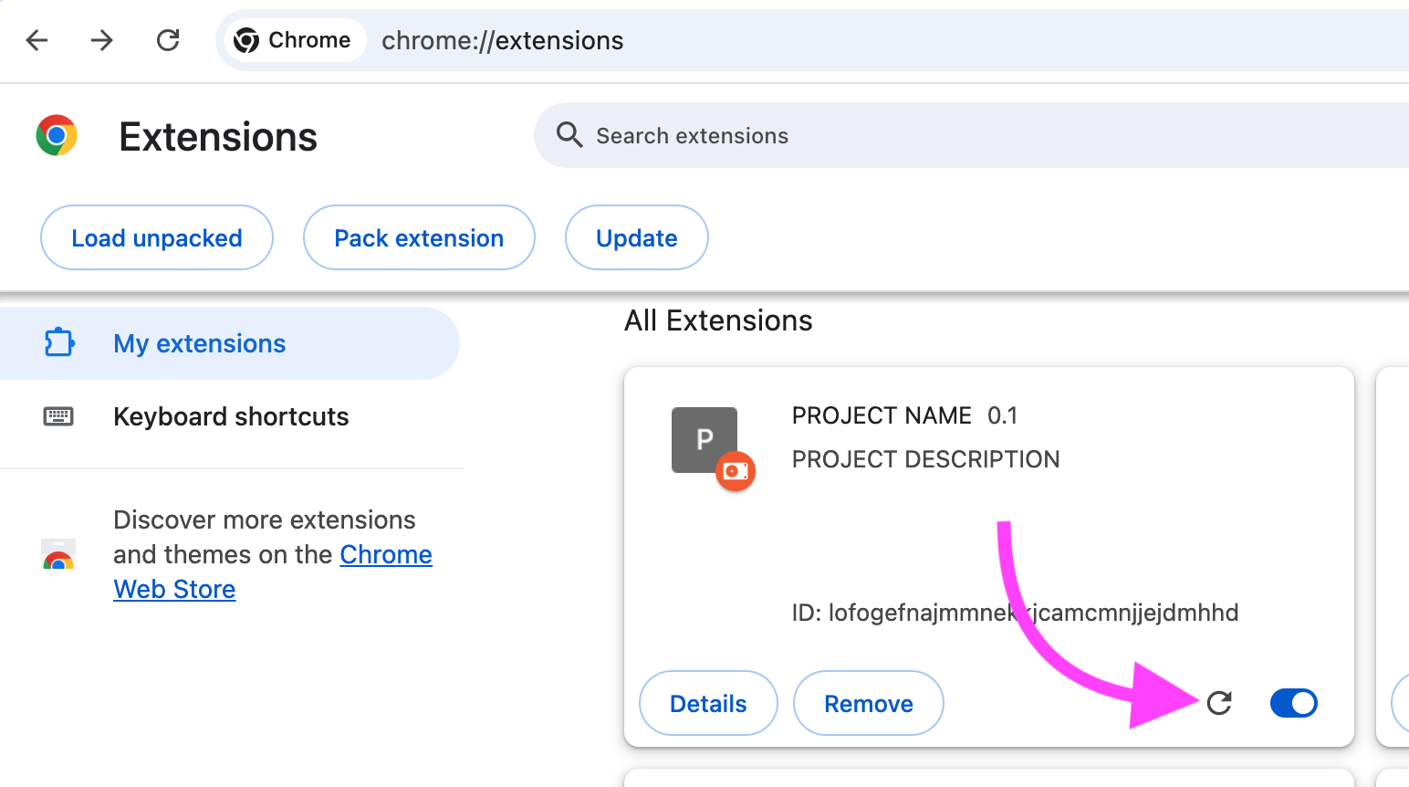Disable the PROJECT NAME extension toggle

click(1293, 703)
